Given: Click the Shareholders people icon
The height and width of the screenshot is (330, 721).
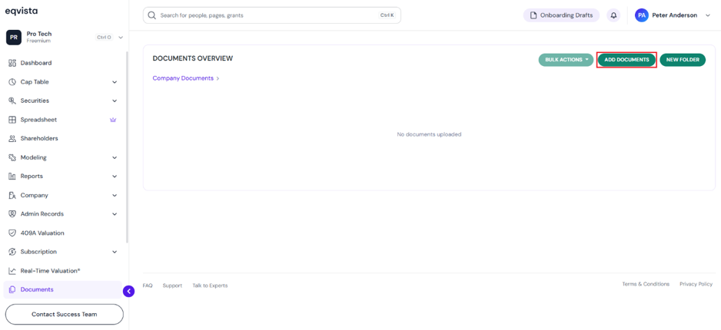Looking at the screenshot, I should 12,139.
